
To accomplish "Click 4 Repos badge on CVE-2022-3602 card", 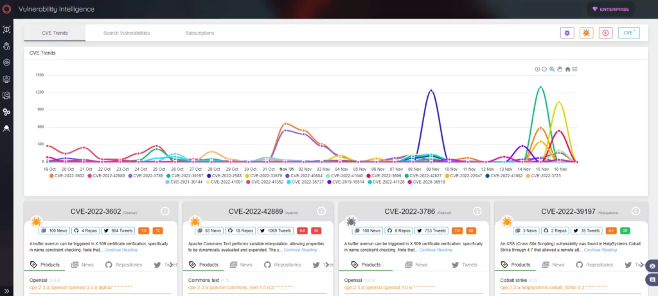I will [85, 231].
